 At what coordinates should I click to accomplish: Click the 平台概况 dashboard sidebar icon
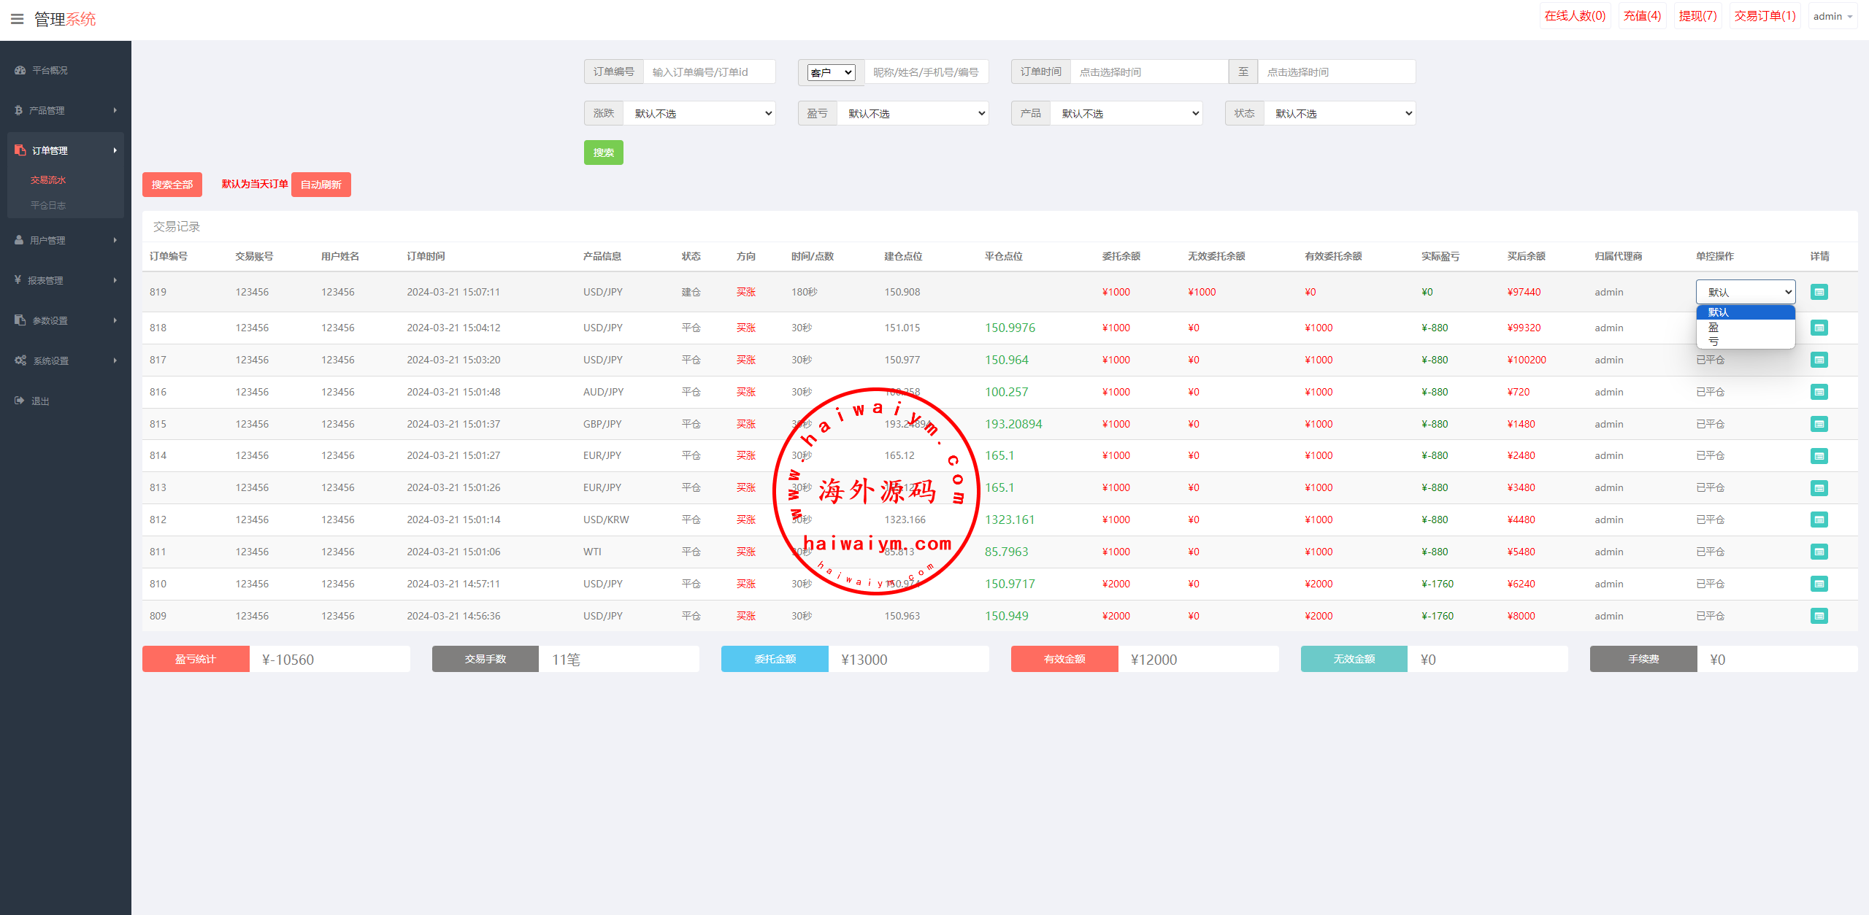click(20, 70)
